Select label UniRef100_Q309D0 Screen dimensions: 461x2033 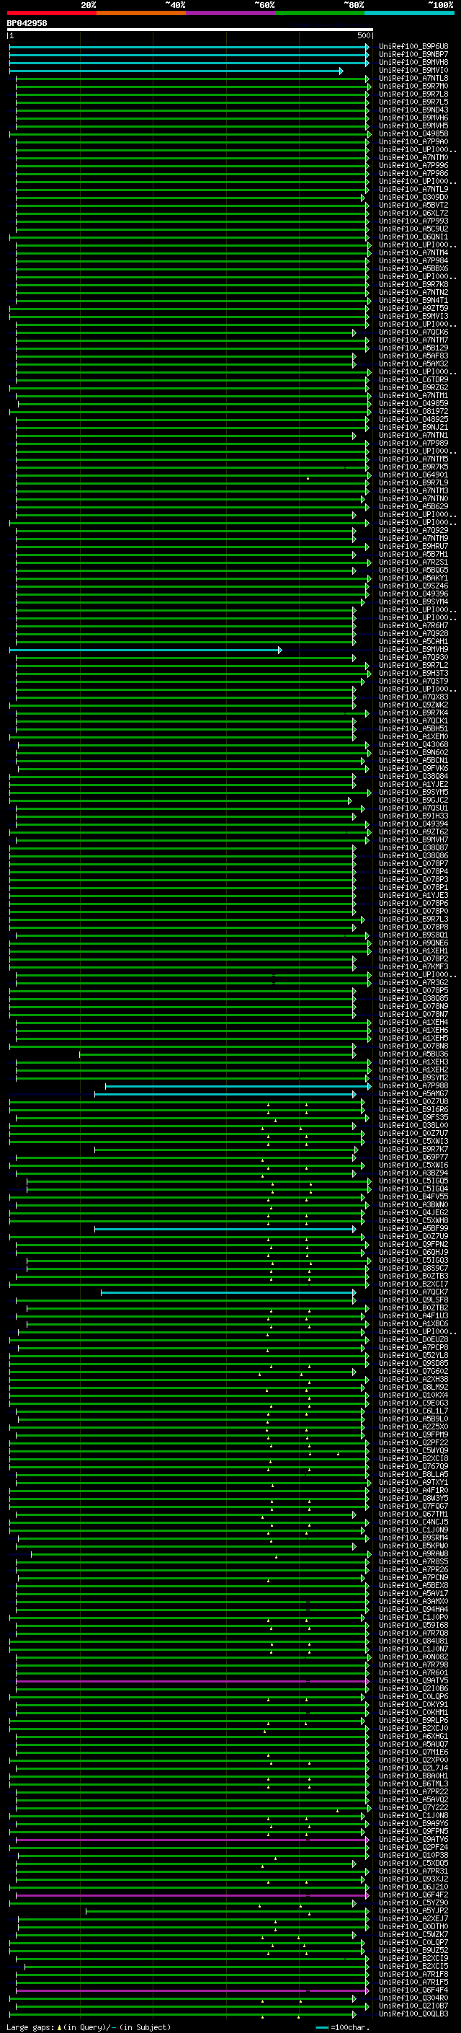point(413,198)
